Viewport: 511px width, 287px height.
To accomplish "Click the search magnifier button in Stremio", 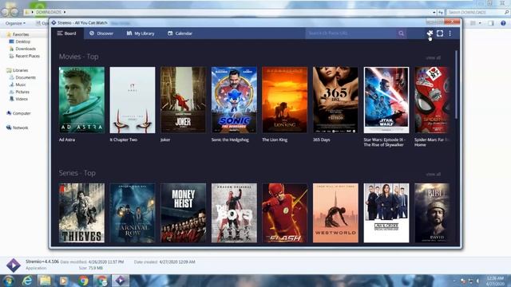I will tap(401, 33).
